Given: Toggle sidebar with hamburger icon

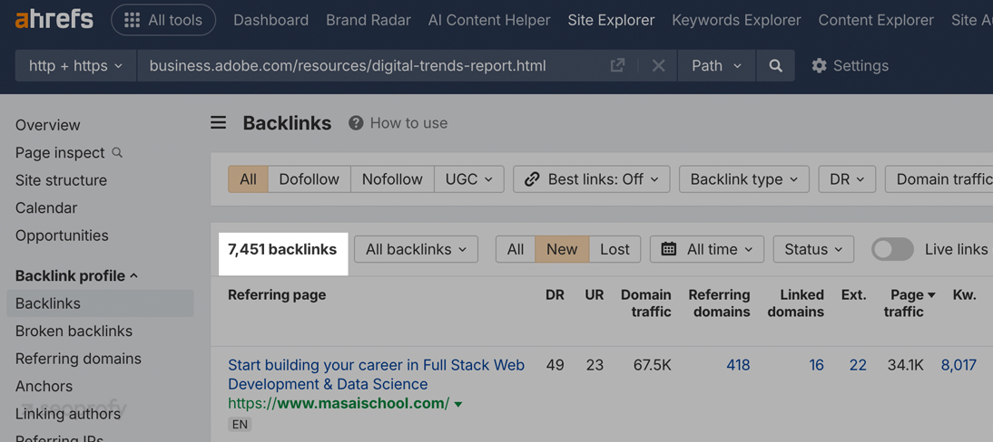Looking at the screenshot, I should click(x=219, y=122).
